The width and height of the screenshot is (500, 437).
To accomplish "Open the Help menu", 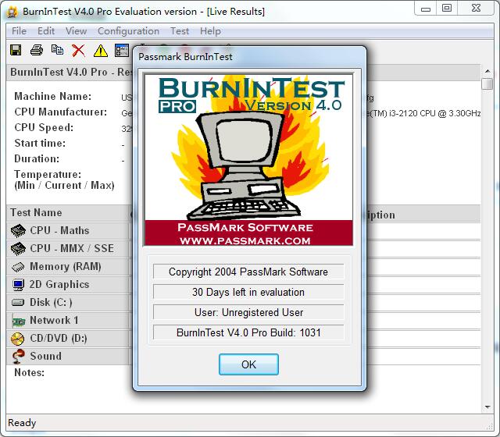I will point(210,31).
